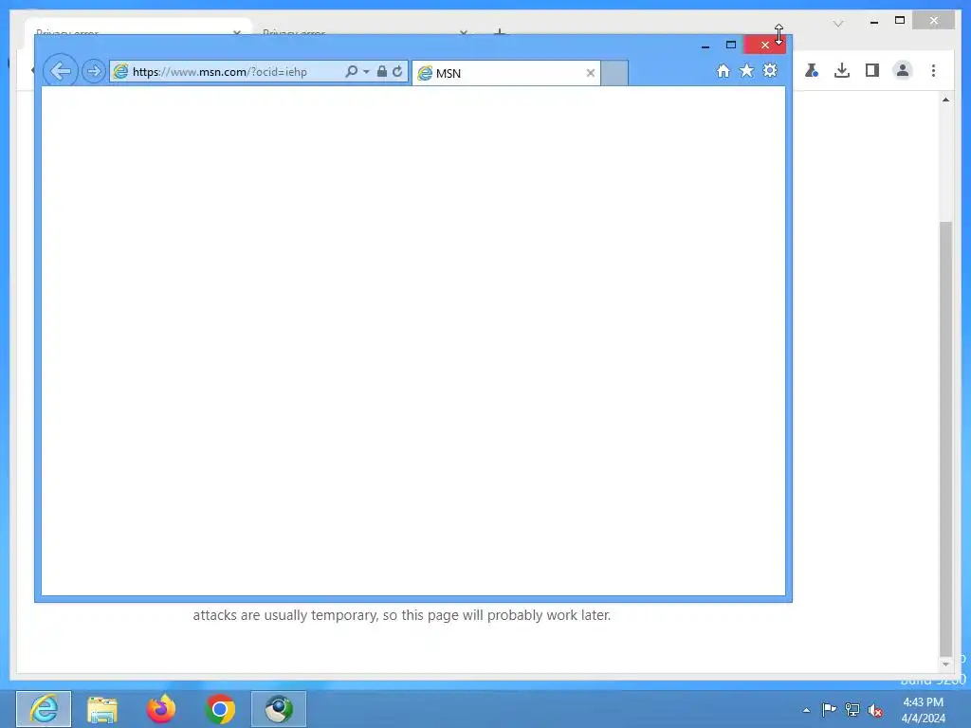Screen dimensions: 971x728
Task: Show hidden system tray icons
Action: pos(806,710)
